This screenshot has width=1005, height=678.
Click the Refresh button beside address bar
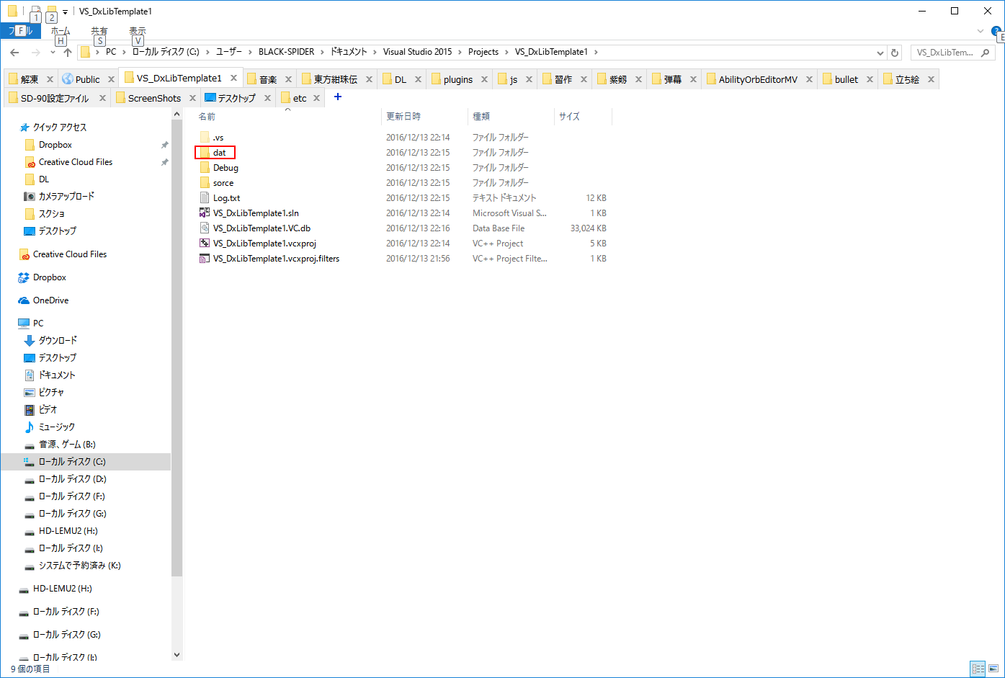pos(895,53)
